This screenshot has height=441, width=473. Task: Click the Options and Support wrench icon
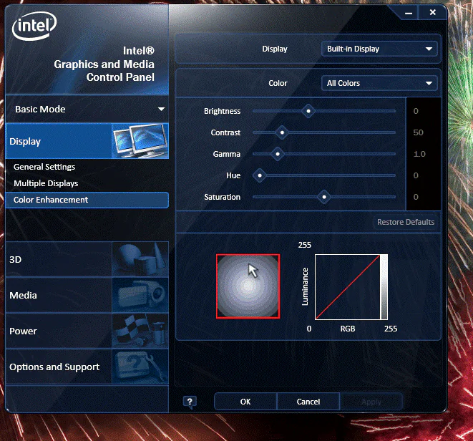[140, 367]
